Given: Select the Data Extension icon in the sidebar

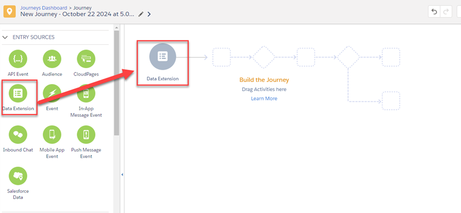Looking at the screenshot, I should coord(18,93).
